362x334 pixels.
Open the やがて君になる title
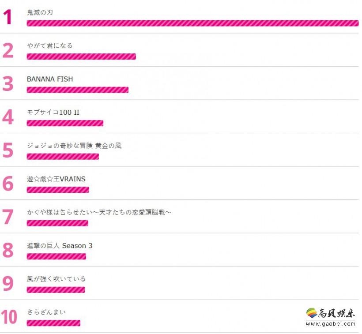click(49, 46)
